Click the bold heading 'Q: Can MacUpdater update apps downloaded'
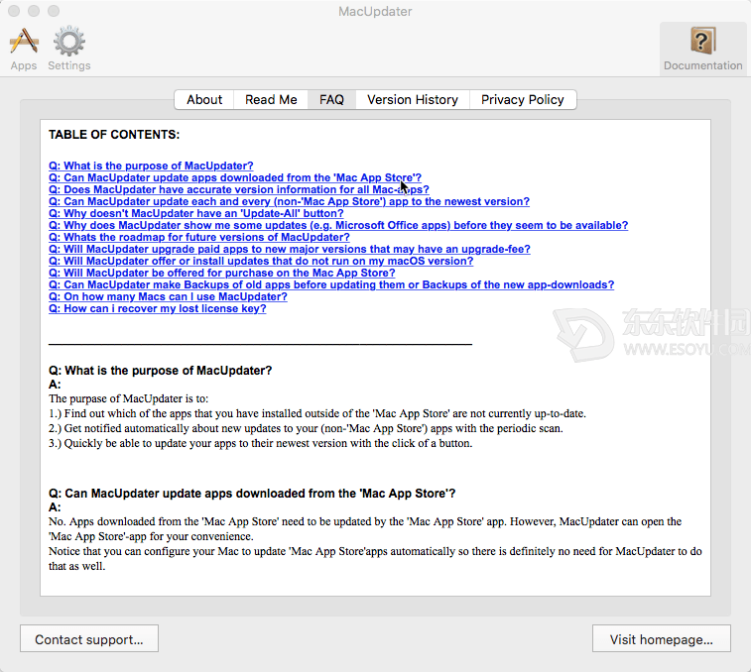Viewport: 751px width, 672px height. pos(252,494)
